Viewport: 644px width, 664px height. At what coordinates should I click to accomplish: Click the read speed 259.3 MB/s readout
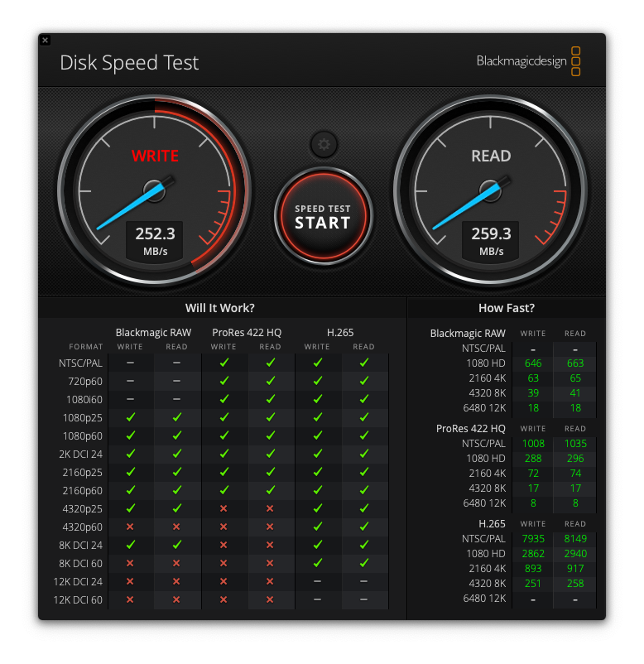(491, 241)
